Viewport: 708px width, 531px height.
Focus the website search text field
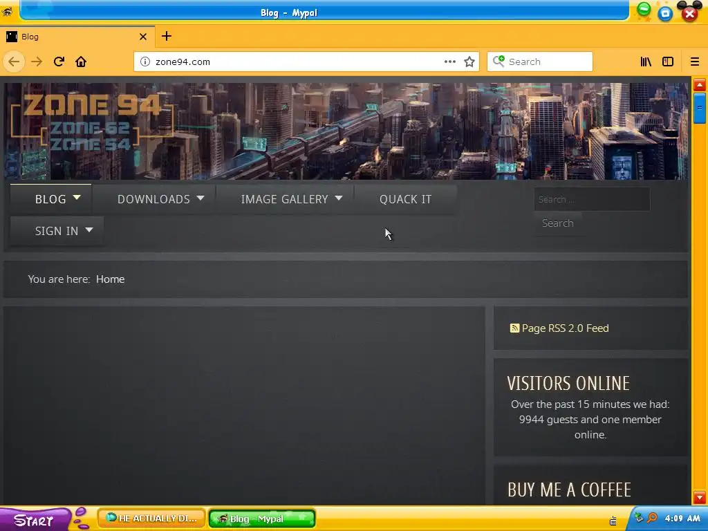(592, 199)
